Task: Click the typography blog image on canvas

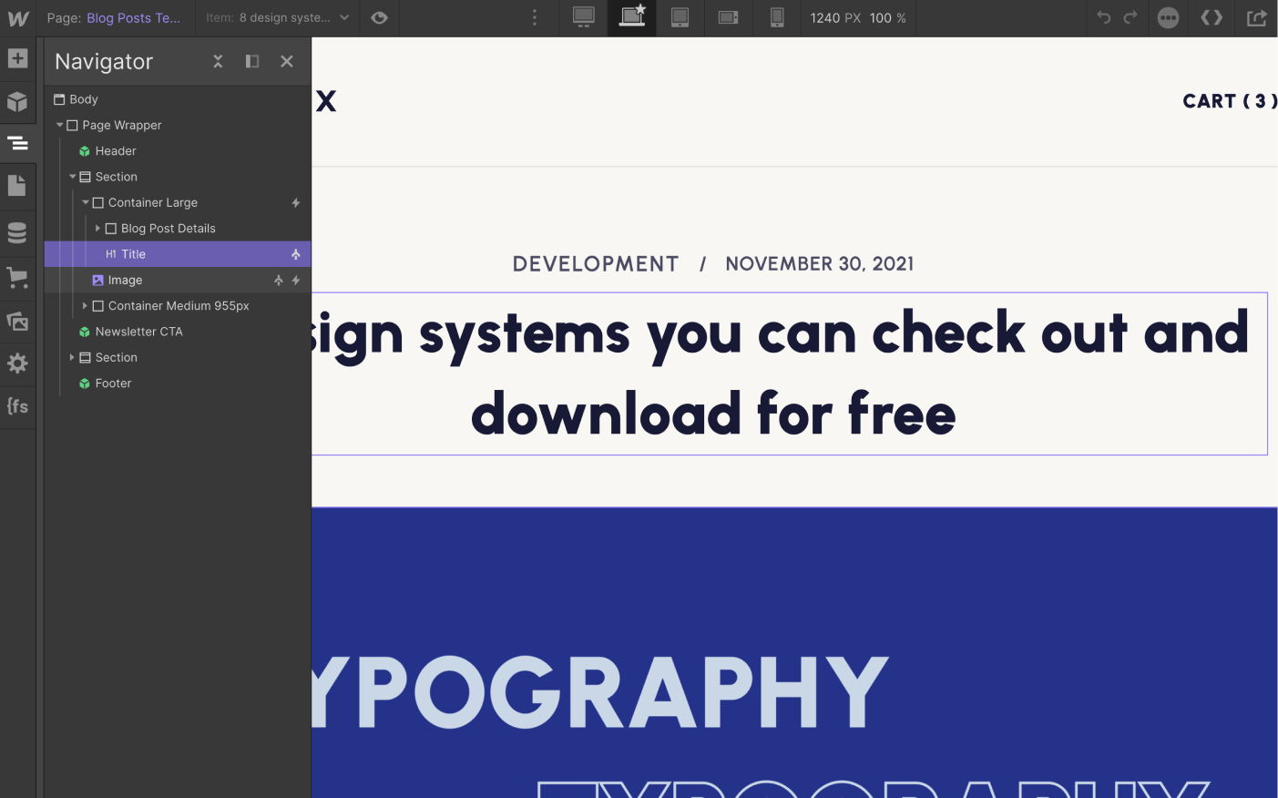Action: click(x=794, y=652)
